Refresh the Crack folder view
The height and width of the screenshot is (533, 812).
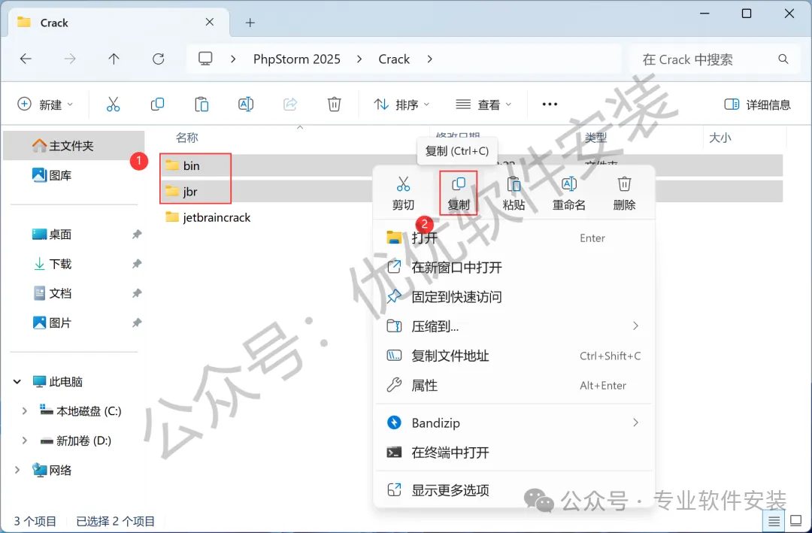(x=159, y=59)
